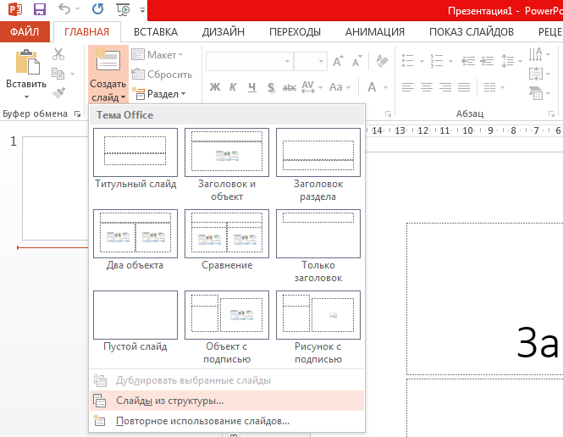
Task: Select Повторное использование слайдов option
Action: (202, 420)
